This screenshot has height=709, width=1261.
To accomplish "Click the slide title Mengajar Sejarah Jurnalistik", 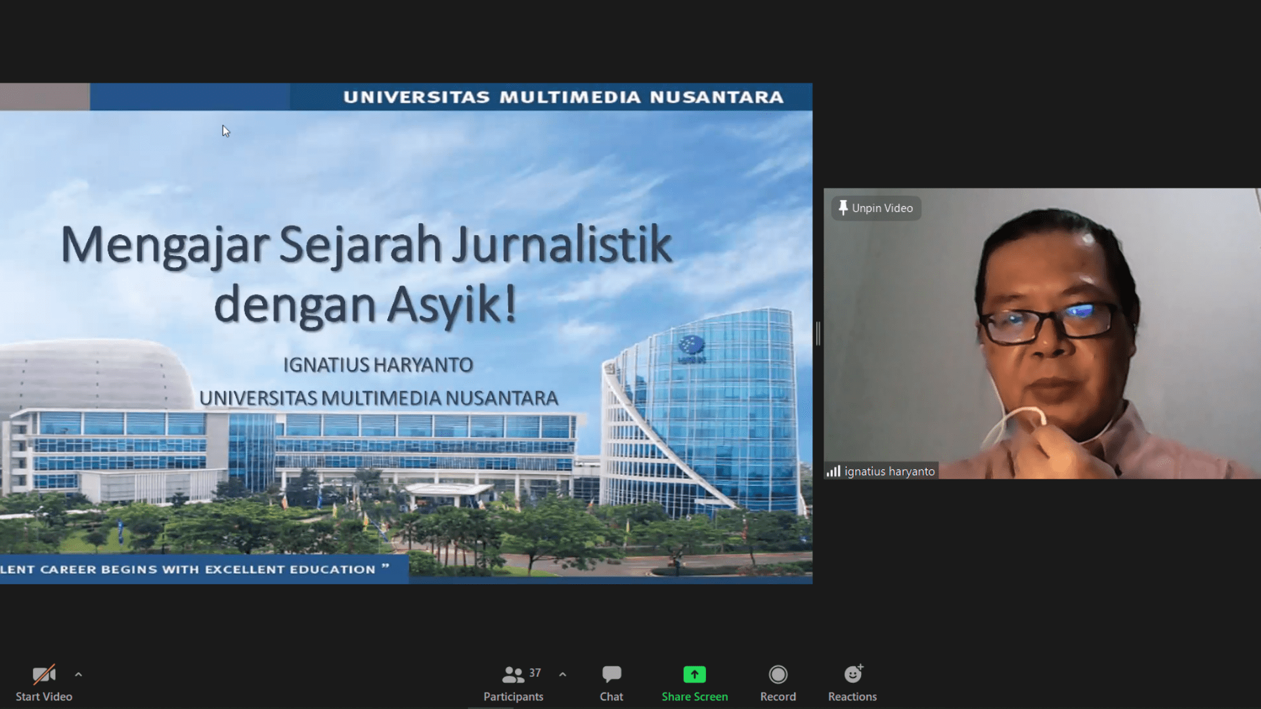I will pos(366,245).
